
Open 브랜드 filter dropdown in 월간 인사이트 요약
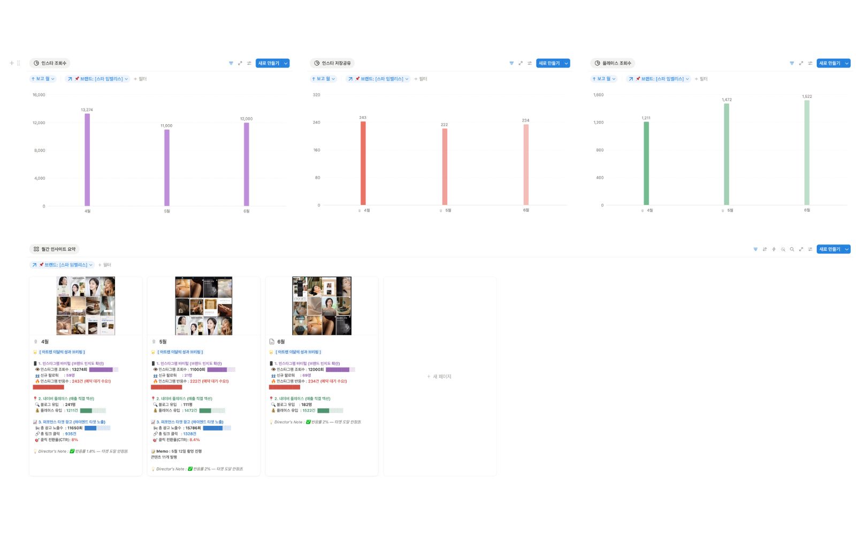(x=63, y=265)
